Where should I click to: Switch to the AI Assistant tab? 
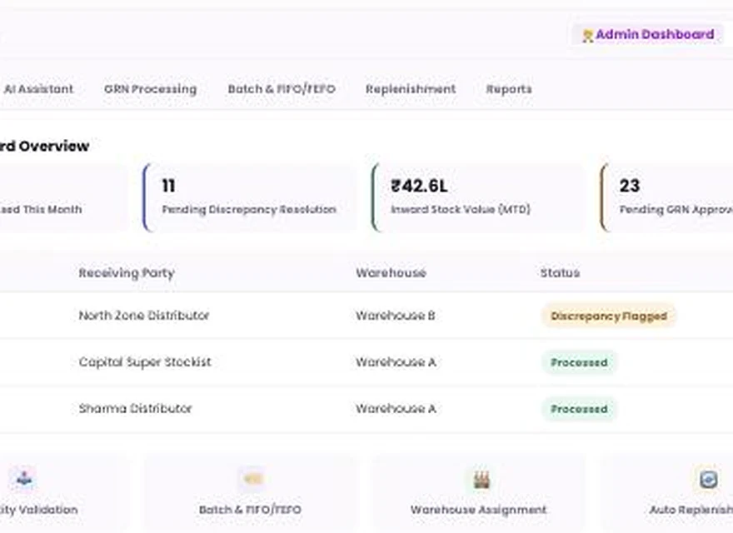pyautogui.click(x=38, y=89)
